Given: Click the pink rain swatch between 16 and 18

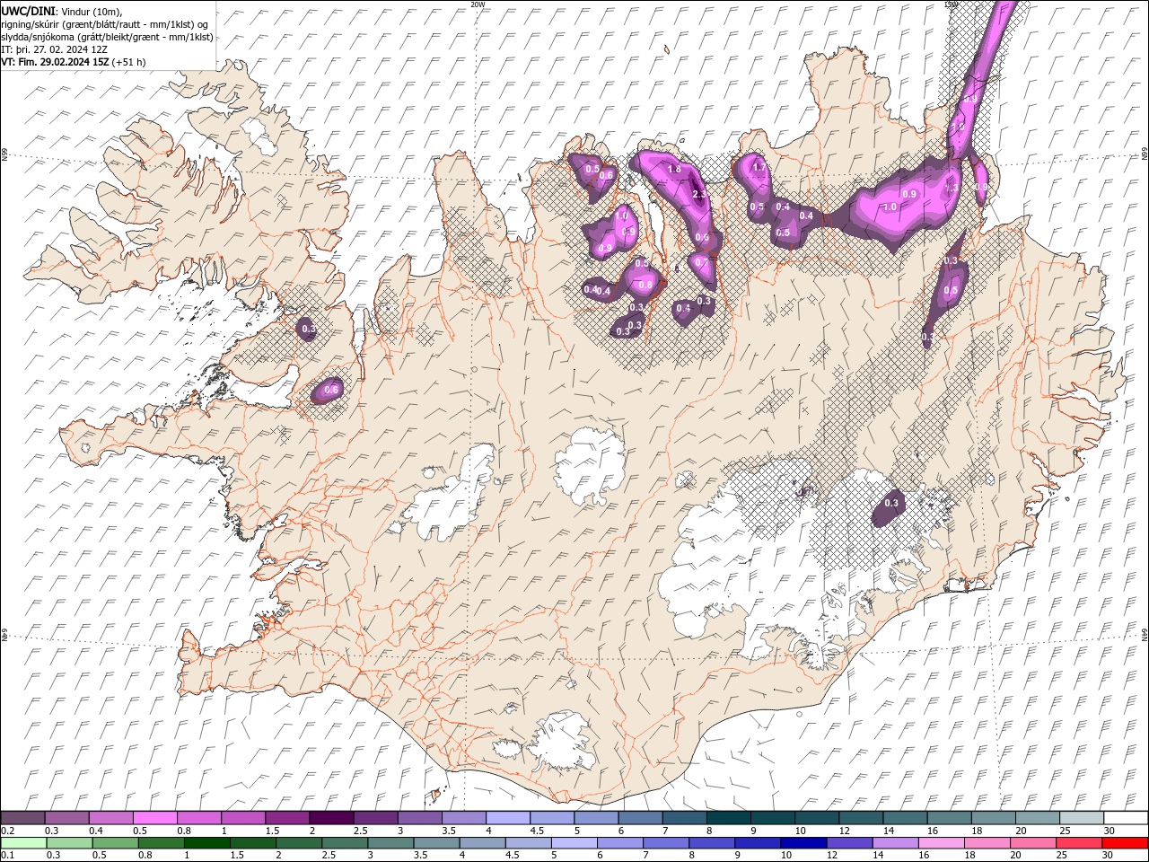Looking at the screenshot, I should click(940, 843).
